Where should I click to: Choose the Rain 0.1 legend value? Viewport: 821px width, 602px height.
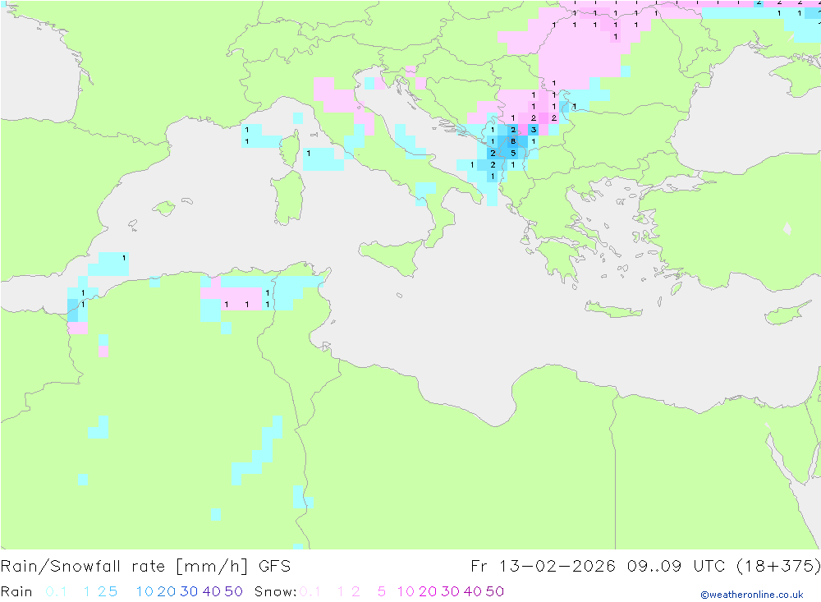[56, 591]
